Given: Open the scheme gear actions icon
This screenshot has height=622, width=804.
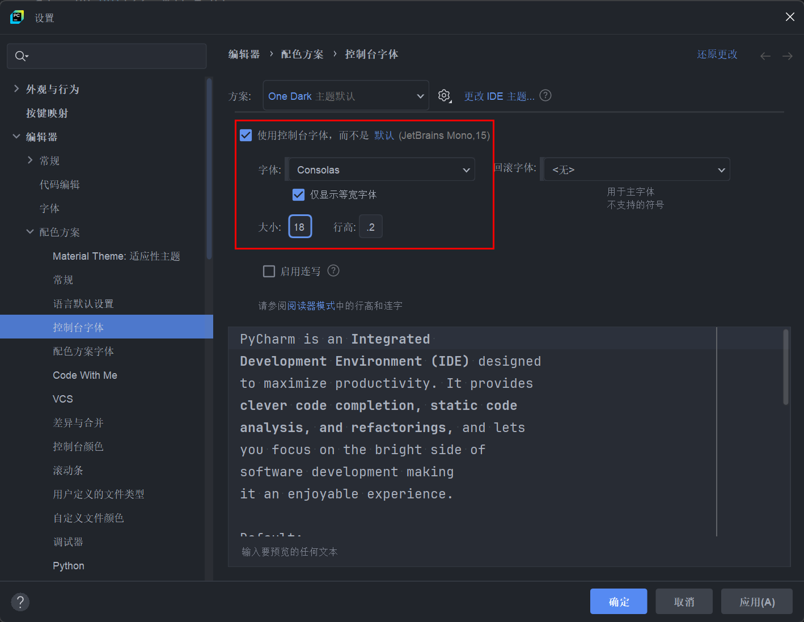Looking at the screenshot, I should 445,96.
